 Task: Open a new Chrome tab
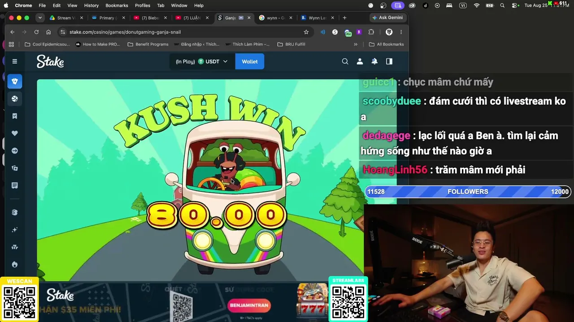point(344,18)
